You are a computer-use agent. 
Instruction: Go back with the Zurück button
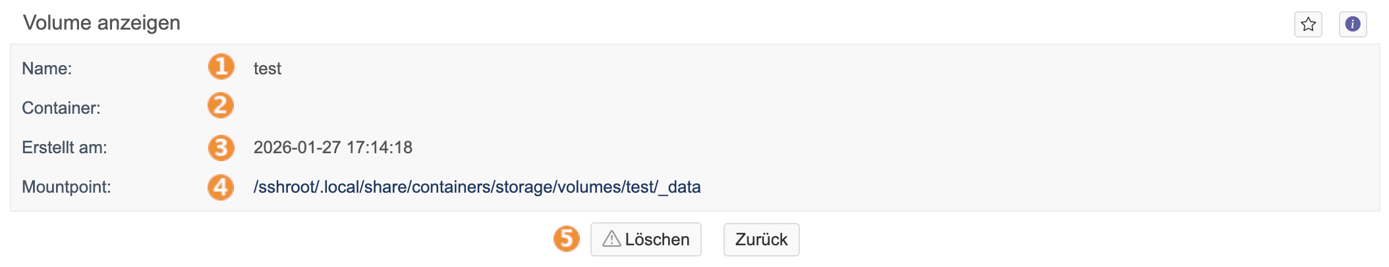coord(761,239)
